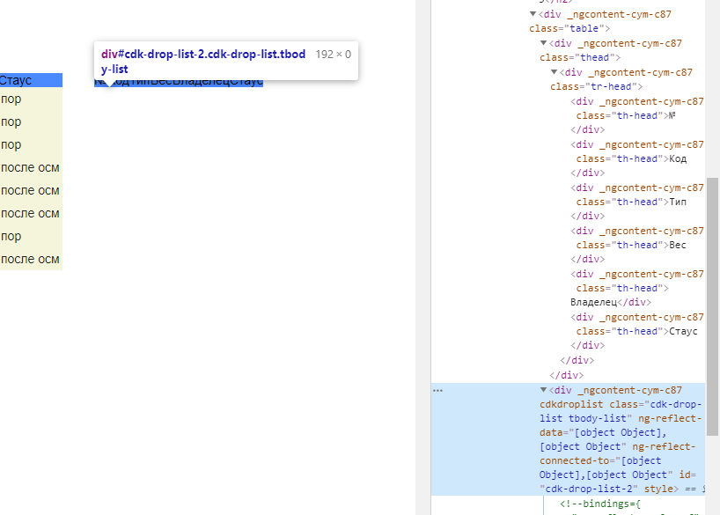The width and height of the screenshot is (720, 515).
Task: Click the first 'пор' row in the table
Action: tap(11, 99)
